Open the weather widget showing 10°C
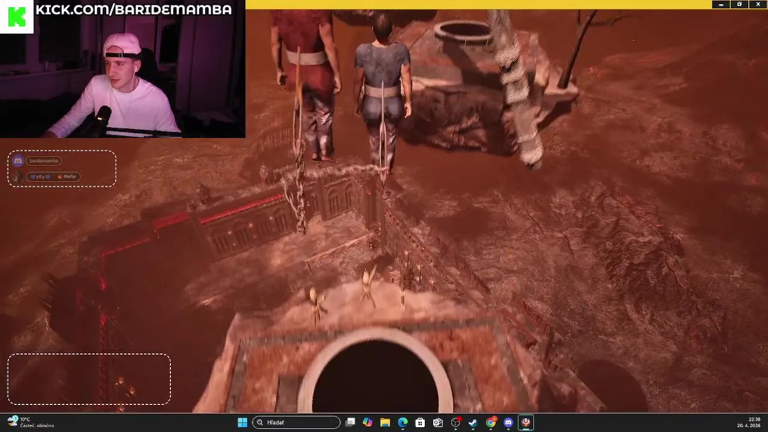 tap(30, 422)
